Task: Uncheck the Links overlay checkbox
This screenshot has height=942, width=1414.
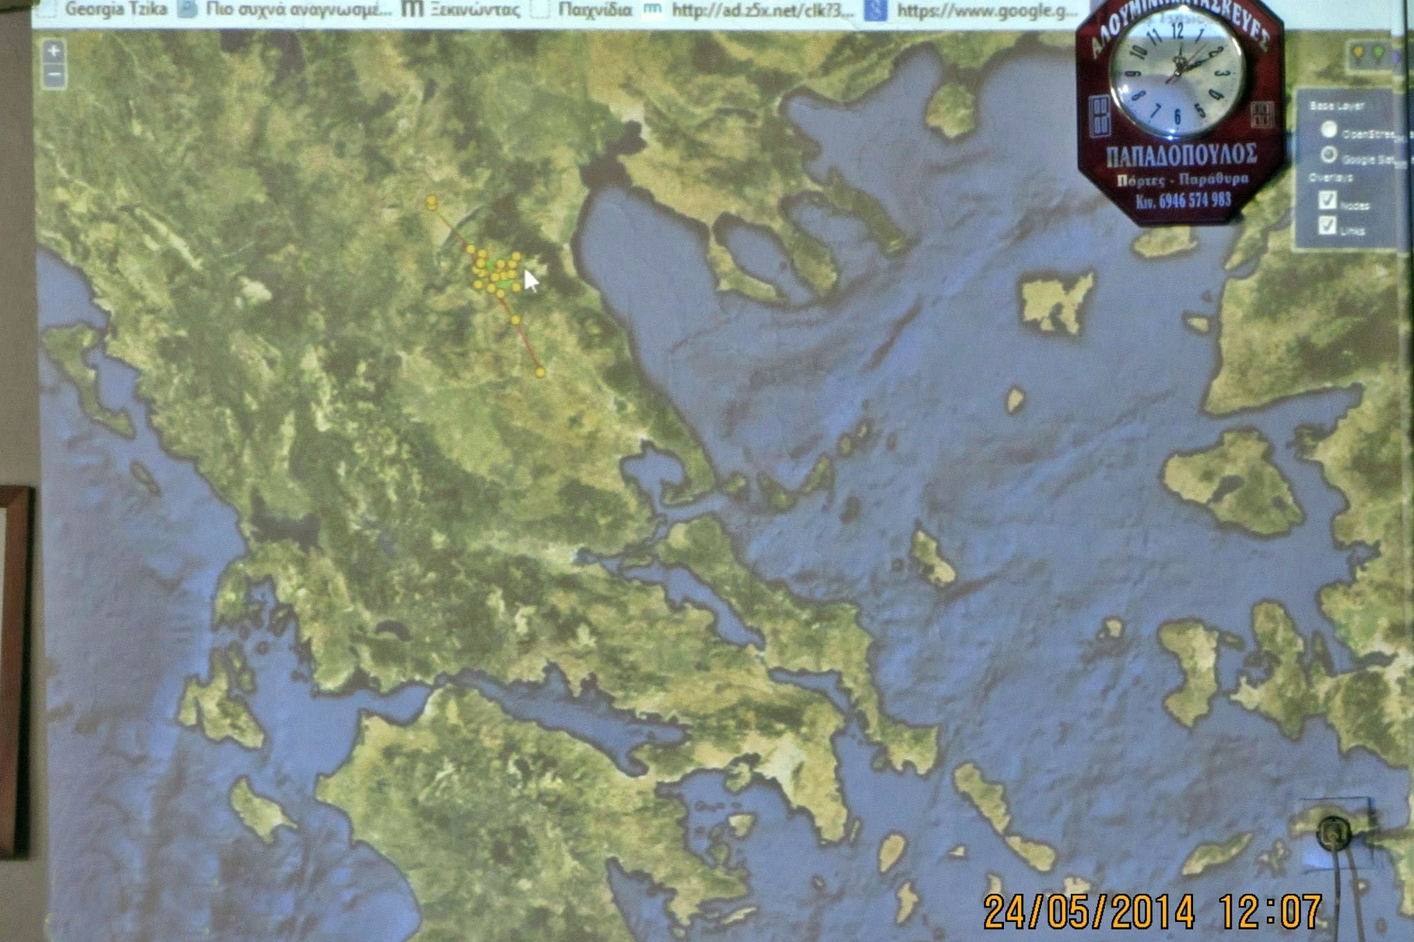Action: (x=1327, y=225)
